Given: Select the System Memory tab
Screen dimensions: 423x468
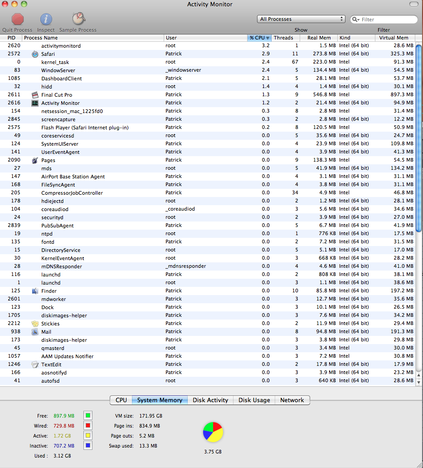Looking at the screenshot, I should [160, 400].
